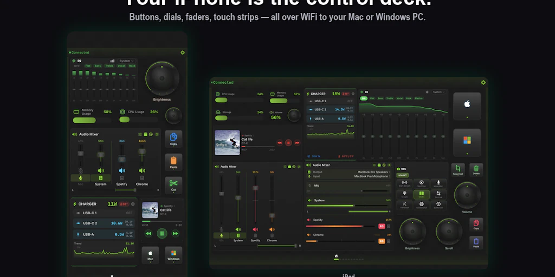Click Scroll knob on iPad deck

[x=449, y=232]
